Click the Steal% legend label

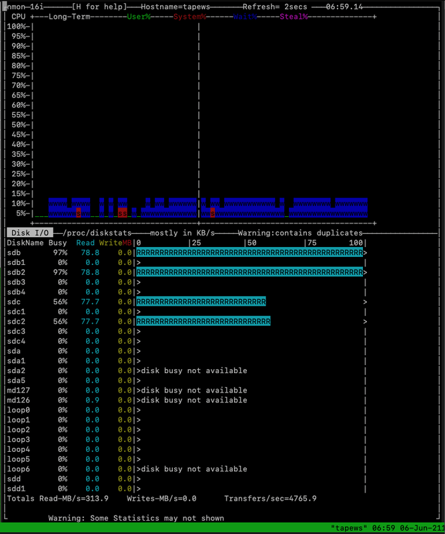[294, 17]
